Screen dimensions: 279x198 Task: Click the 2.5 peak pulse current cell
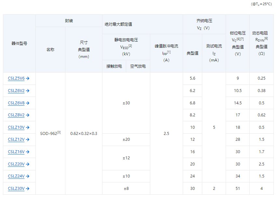[x=166, y=134]
